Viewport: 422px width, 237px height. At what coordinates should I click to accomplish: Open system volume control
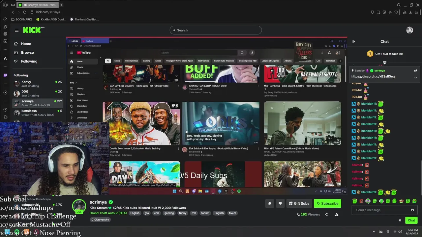click(400, 232)
